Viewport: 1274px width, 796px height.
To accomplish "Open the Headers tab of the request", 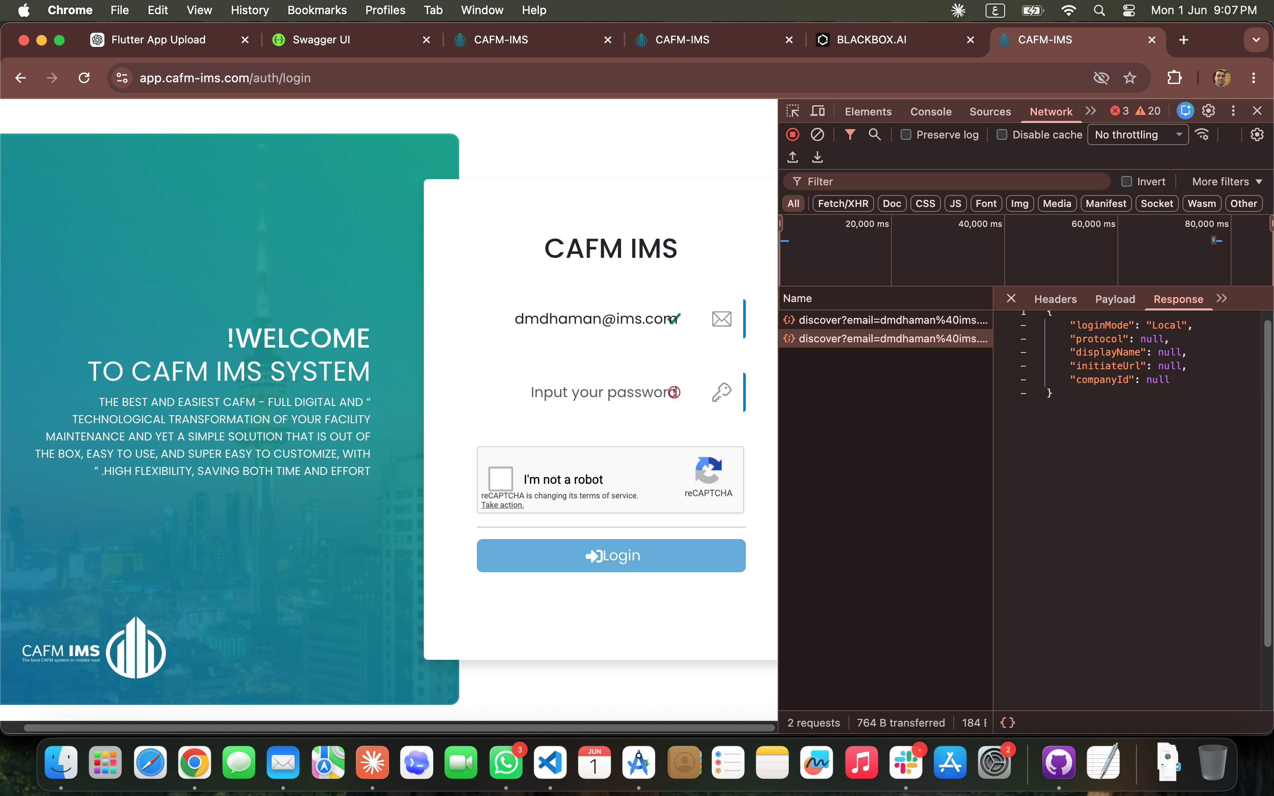I will tap(1055, 299).
